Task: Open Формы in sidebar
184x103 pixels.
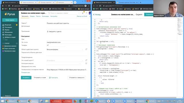Action: pos(7,30)
